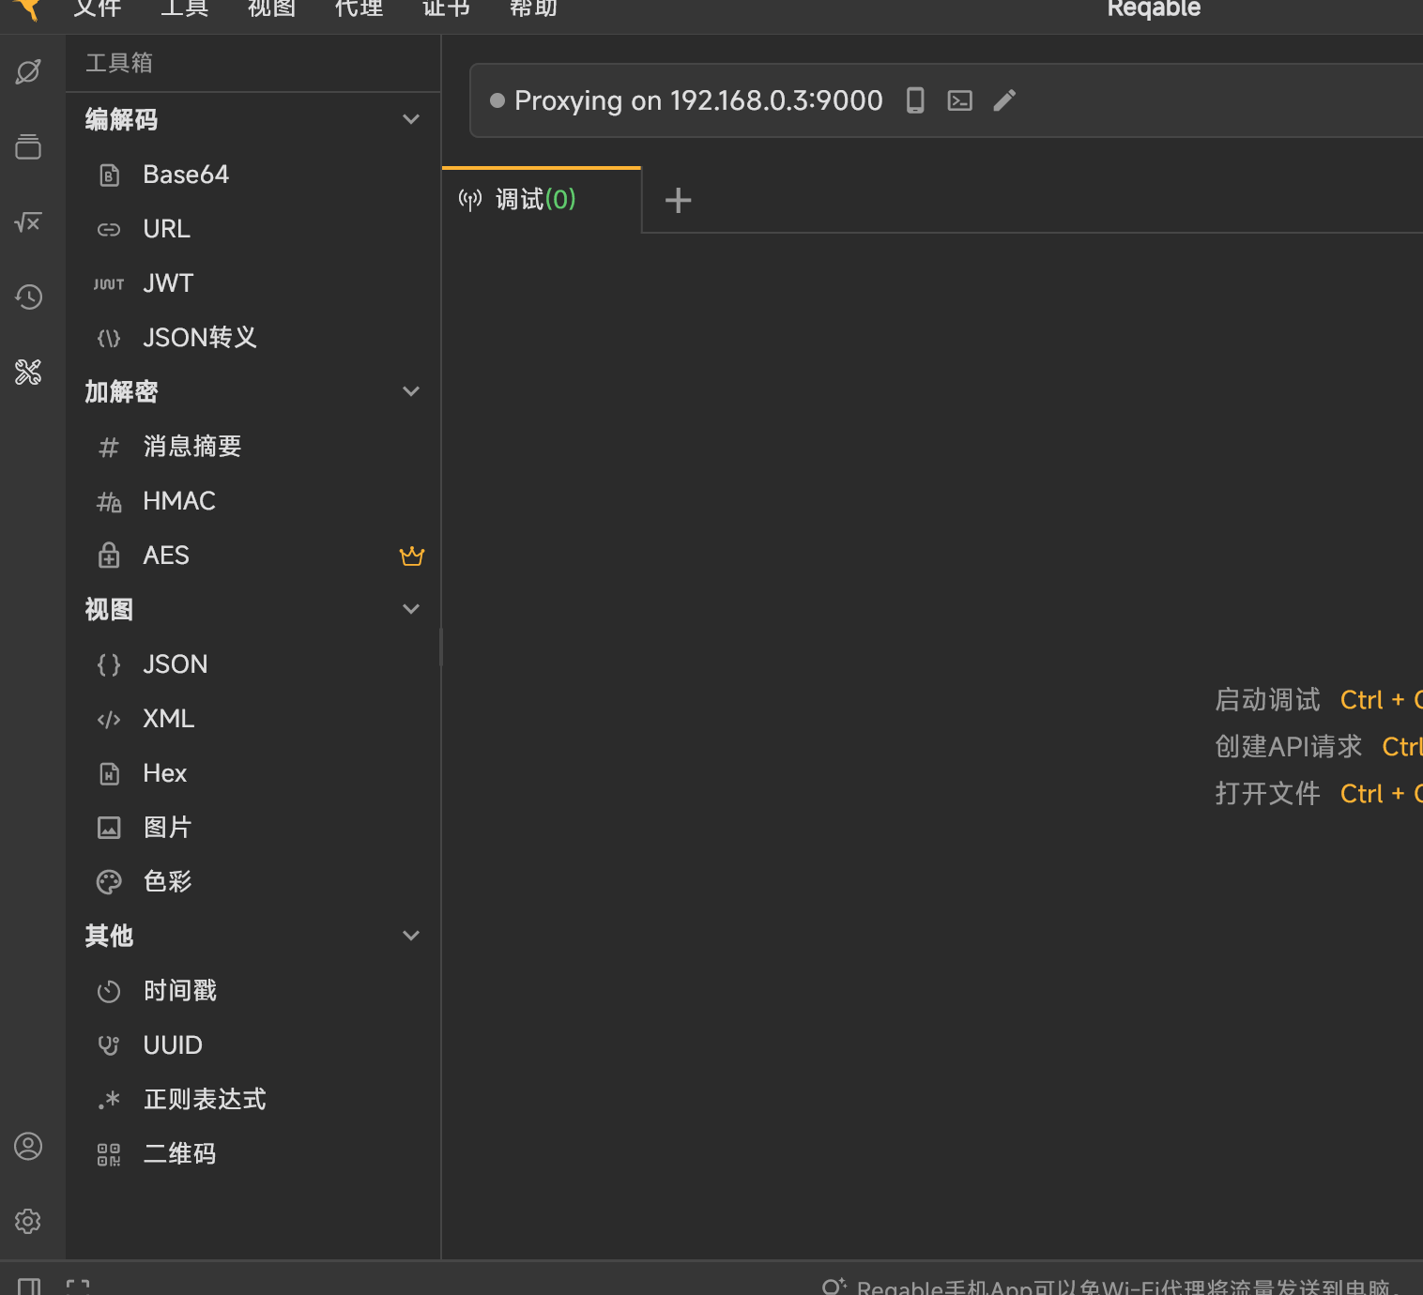Viewport: 1423px width, 1295px height.
Task: Collapse the 编解码 section
Action: [411, 119]
